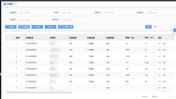Click the 新增 add button

pyautogui.click(x=11, y=27)
